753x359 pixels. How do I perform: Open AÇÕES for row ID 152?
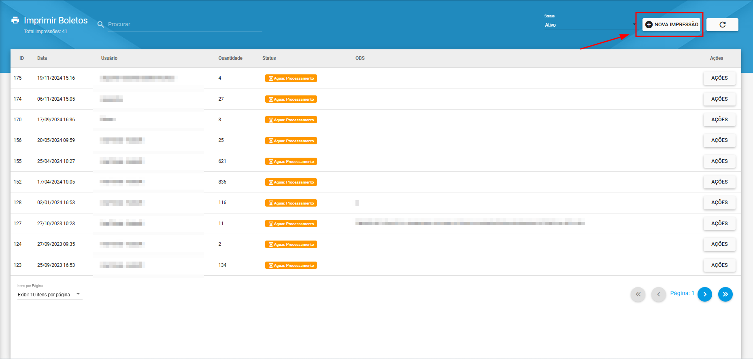tap(719, 182)
